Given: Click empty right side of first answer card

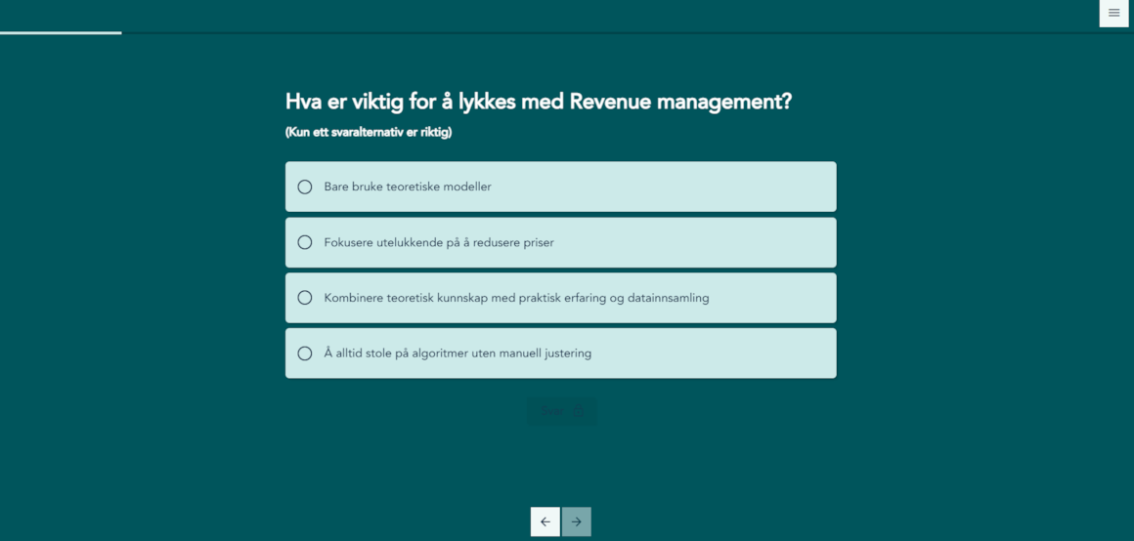Looking at the screenshot, I should [x=733, y=187].
